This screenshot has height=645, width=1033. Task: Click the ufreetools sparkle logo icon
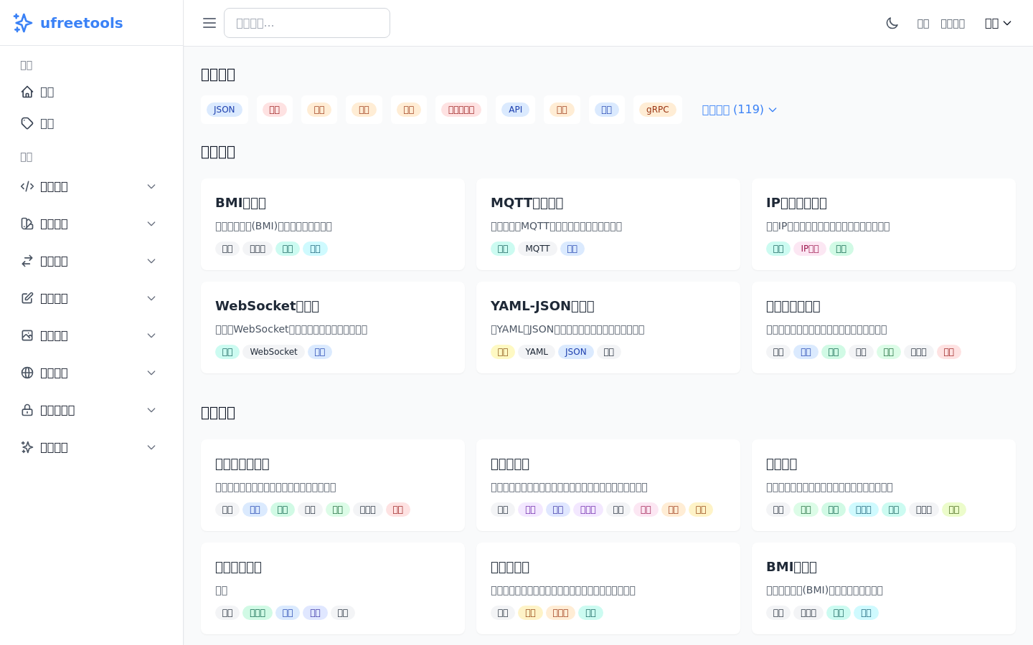click(23, 23)
